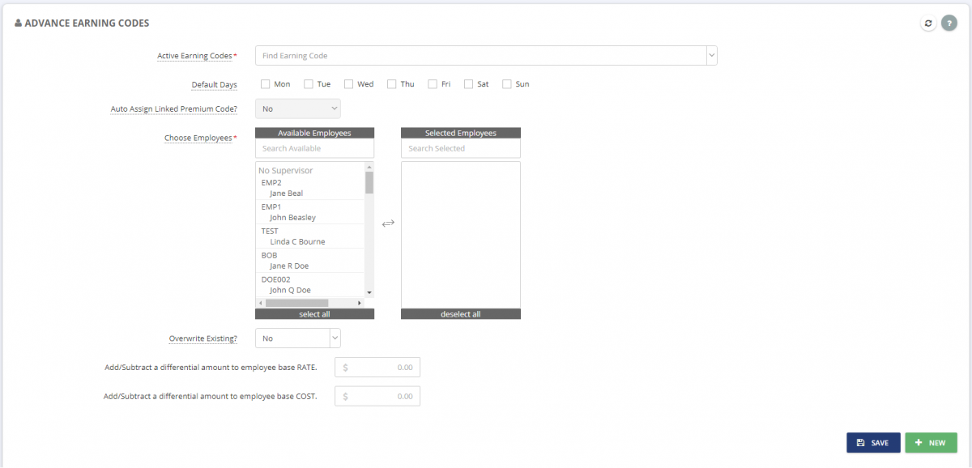Click the Selected Employees column header
The width and height of the screenshot is (972, 468).
pos(461,133)
